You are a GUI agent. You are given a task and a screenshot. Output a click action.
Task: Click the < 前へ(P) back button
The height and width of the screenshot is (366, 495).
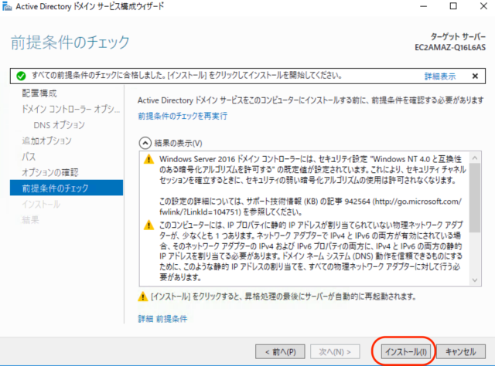[x=280, y=352]
